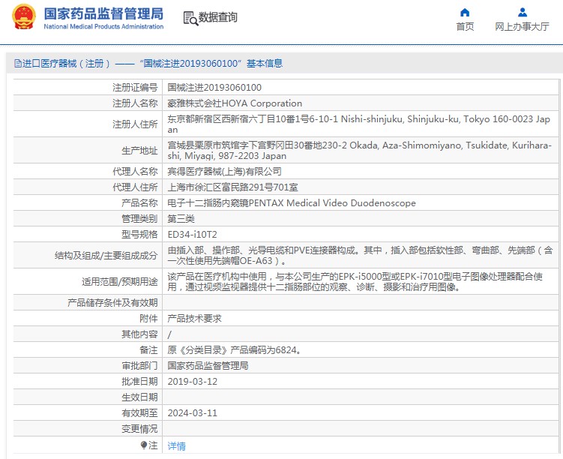Select intended use text mentioning EPK-i5000
Screen dimensions: 563x459
point(355,281)
